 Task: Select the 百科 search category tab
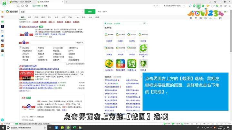click(70, 17)
